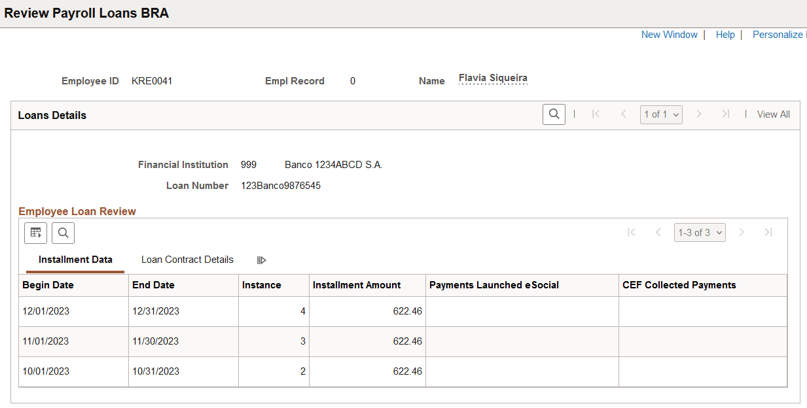Jump to first row using Loans Details navigation icon
This screenshot has height=408, width=807.
pyautogui.click(x=596, y=114)
